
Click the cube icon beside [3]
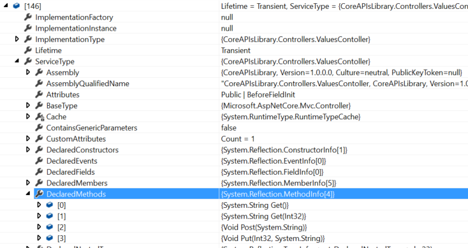tap(50, 238)
